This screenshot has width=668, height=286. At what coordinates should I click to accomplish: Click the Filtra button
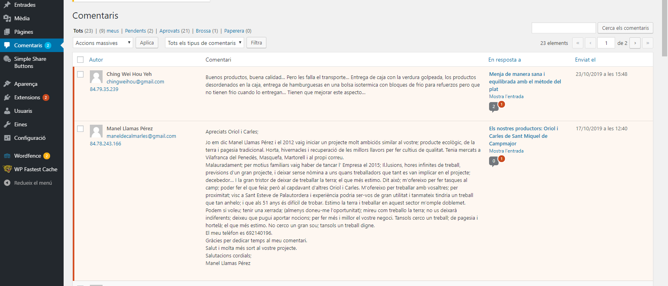256,43
